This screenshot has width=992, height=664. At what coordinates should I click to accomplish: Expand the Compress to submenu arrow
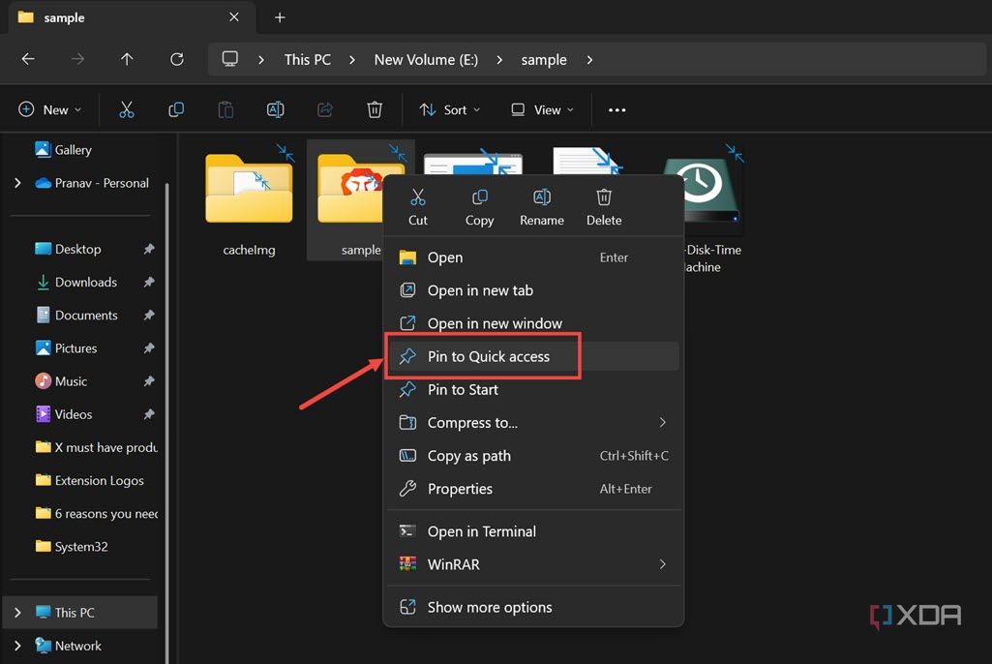pyautogui.click(x=662, y=422)
